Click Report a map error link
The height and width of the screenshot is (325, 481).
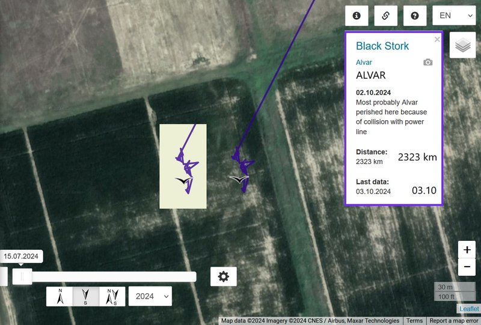[454, 321]
